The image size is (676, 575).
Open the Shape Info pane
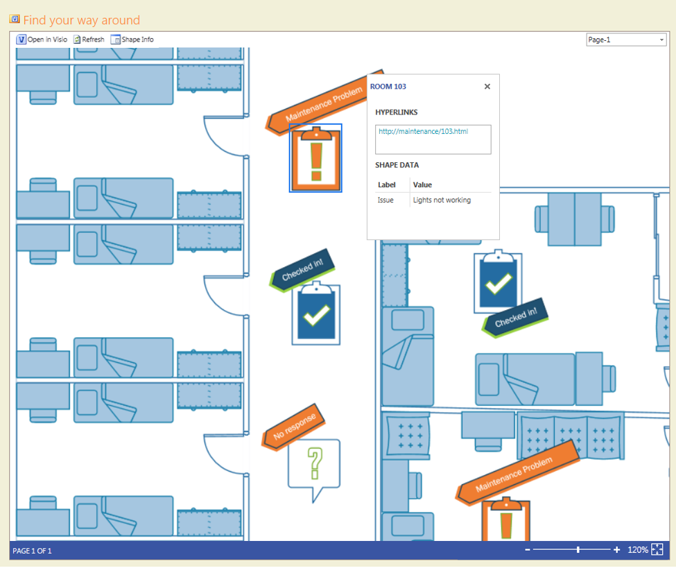132,40
